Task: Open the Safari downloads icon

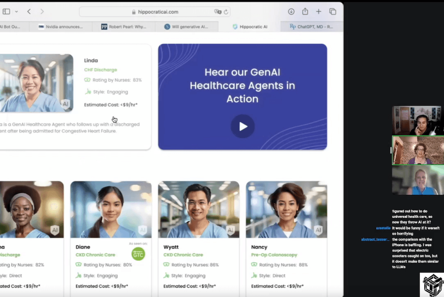Action: point(291,12)
